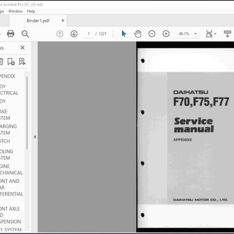234x234 pixels.
Task: Activate the Selection arrow tool
Action: 124,34
